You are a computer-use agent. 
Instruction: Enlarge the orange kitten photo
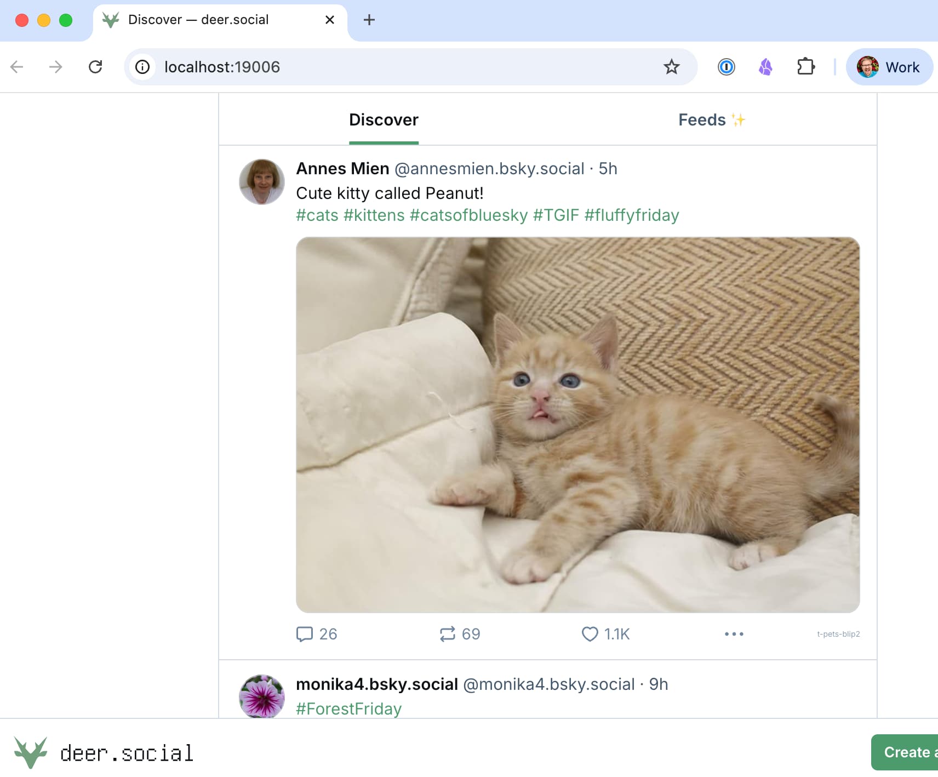pos(577,425)
